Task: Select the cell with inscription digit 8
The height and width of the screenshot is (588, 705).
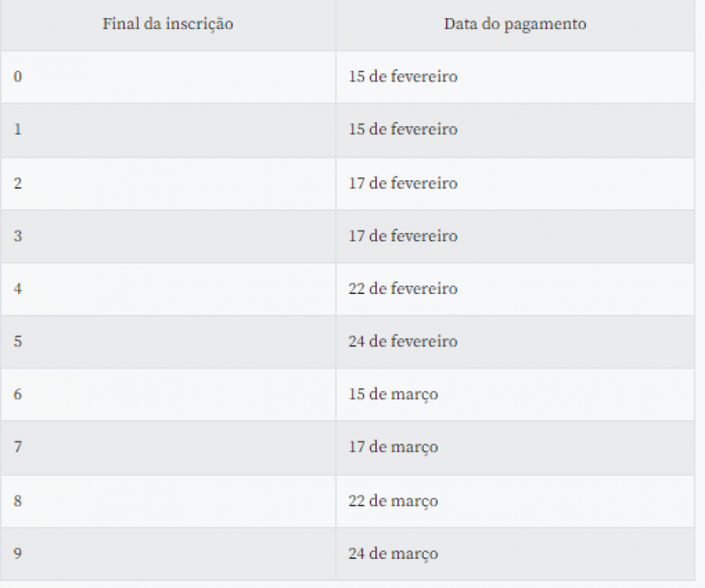Action: point(168,501)
